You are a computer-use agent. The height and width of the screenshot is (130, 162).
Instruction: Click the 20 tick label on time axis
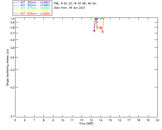tap(157, 120)
